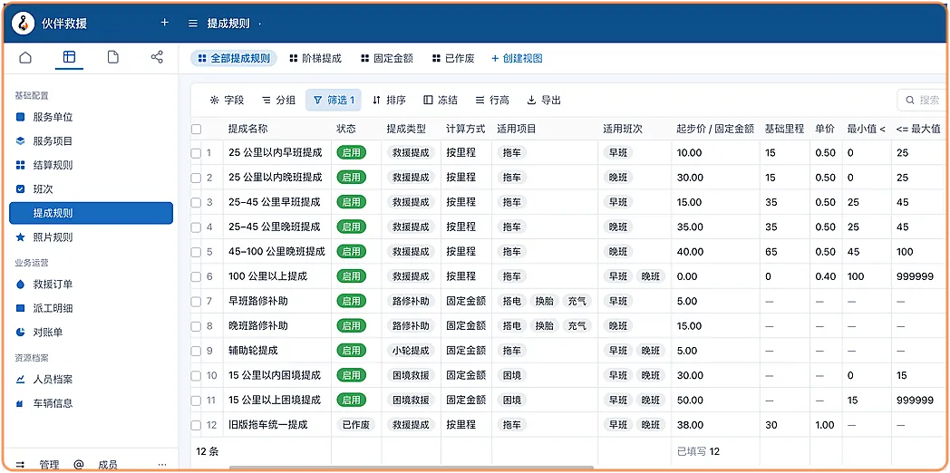
Task: Open the home icon tab in sidebar
Action: (25, 57)
